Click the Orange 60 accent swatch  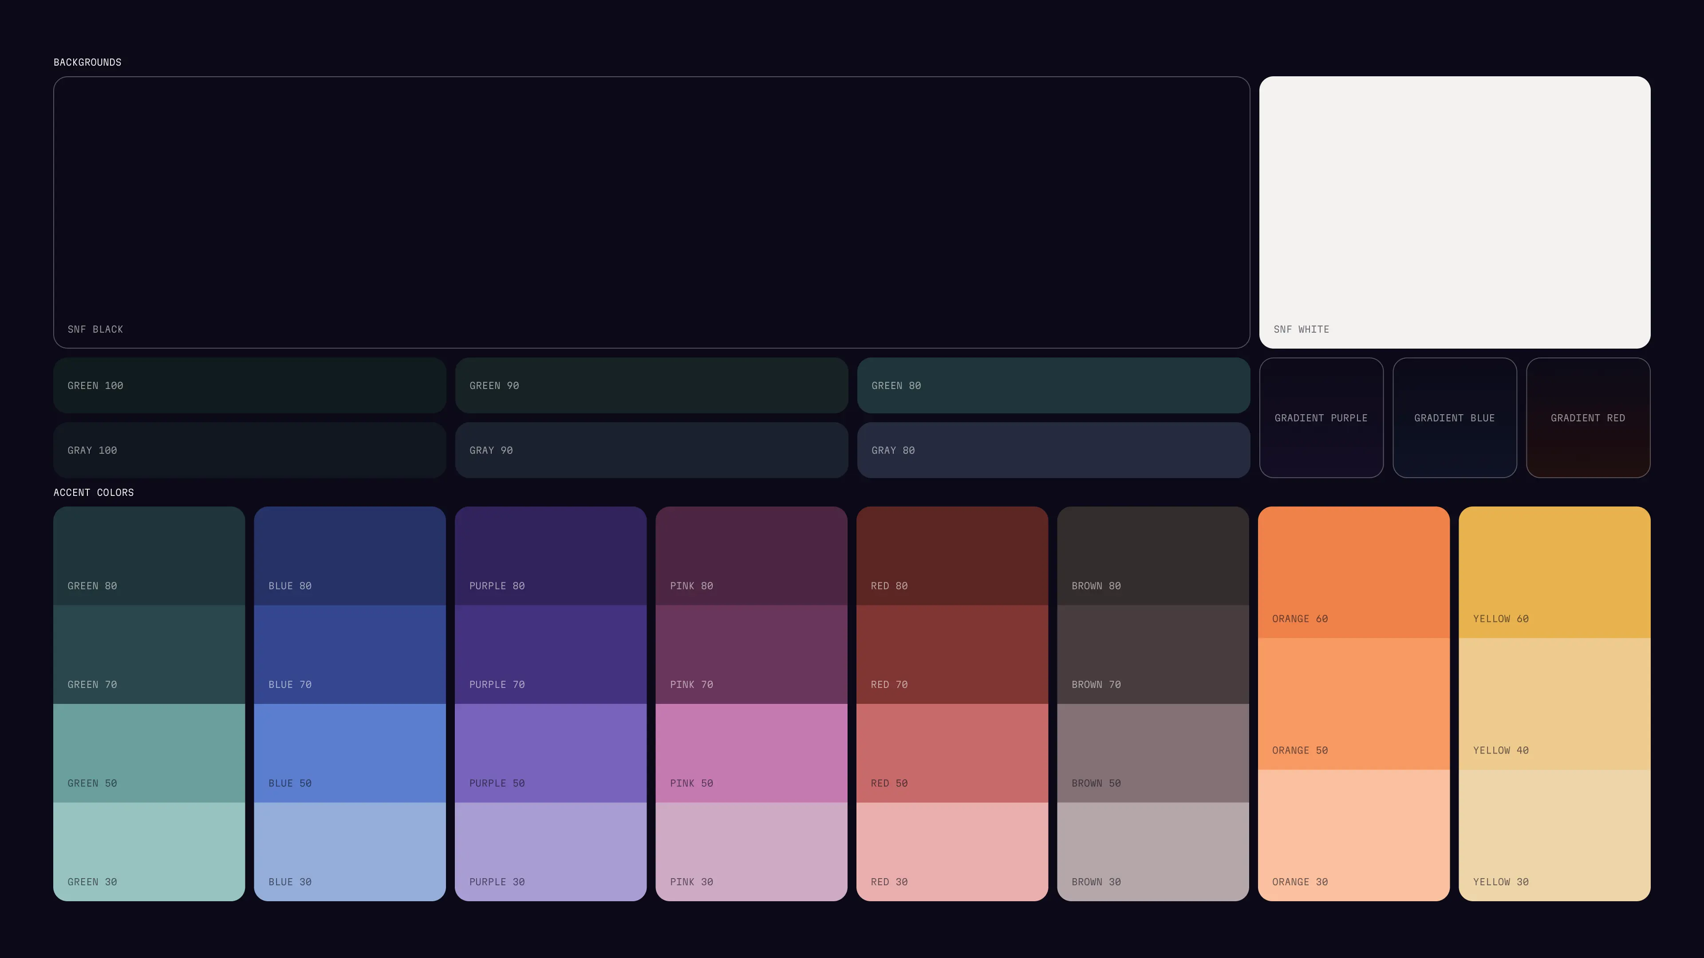coord(1353,573)
